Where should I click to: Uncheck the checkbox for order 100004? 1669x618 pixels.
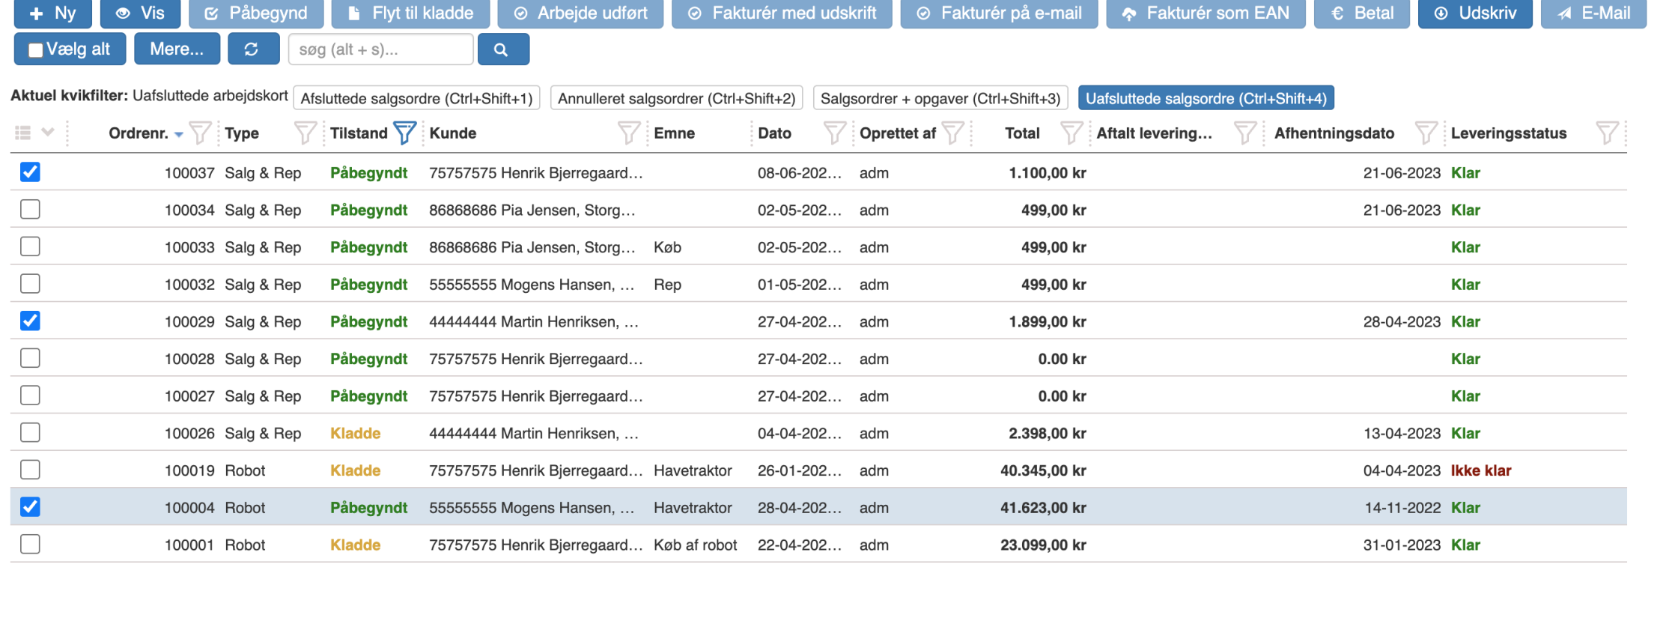pos(30,507)
